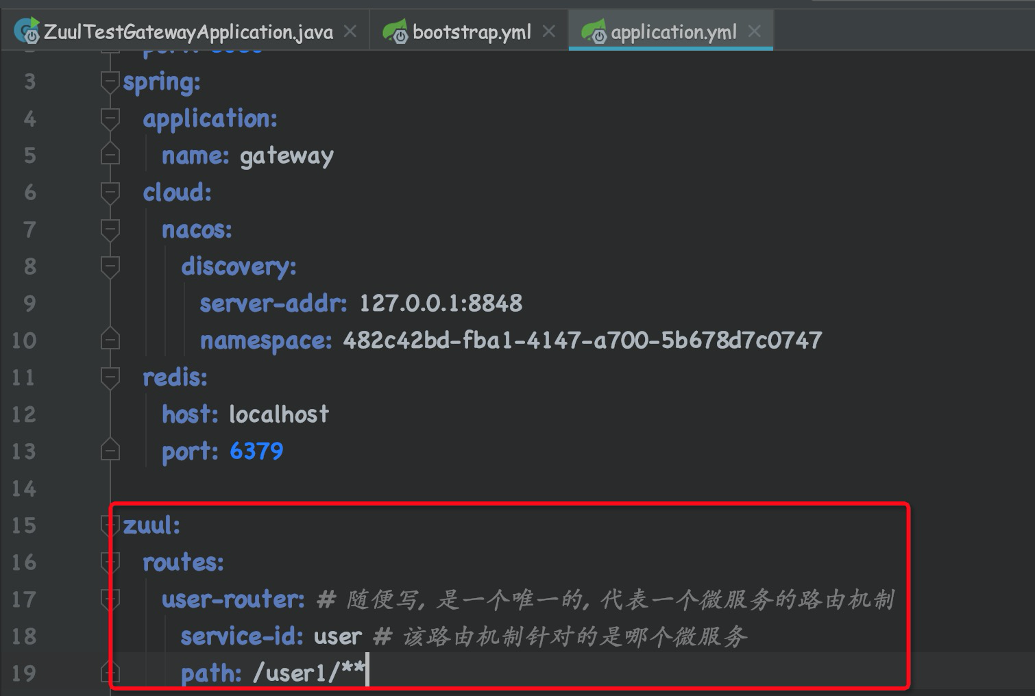Viewport: 1035px width, 696px height.
Task: Close the application.yml tab
Action: point(755,32)
